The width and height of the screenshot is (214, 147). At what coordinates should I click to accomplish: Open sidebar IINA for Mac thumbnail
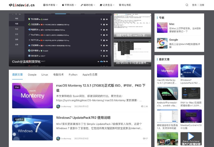coord(191,93)
